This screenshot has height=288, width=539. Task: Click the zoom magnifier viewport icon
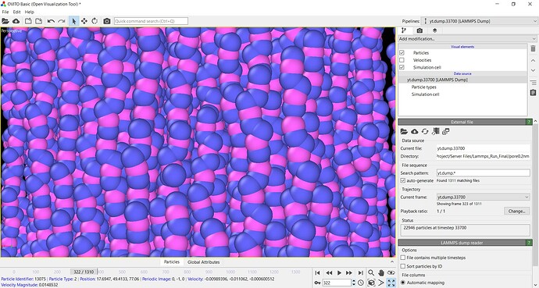tap(371, 272)
